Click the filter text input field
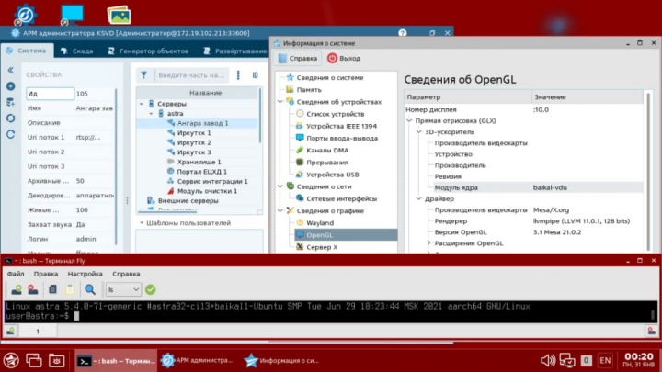This screenshot has height=372, width=662. [189, 75]
